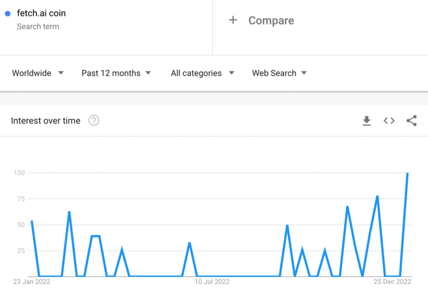Click the 23 Jan 2022 starting data point
The width and height of the screenshot is (428, 308).
(32, 221)
